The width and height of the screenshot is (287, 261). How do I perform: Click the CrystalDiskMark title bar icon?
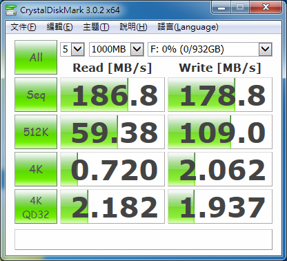pos(11,10)
